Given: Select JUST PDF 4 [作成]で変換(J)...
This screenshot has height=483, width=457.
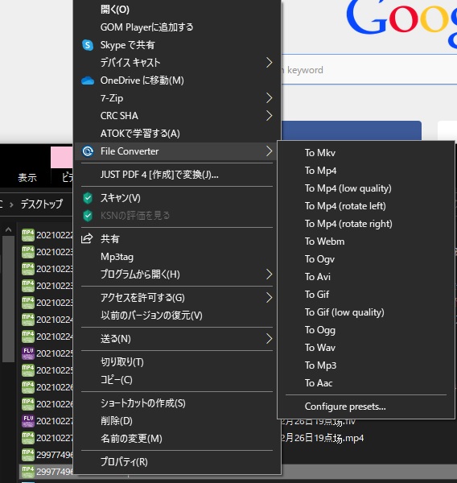Looking at the screenshot, I should (177, 175).
